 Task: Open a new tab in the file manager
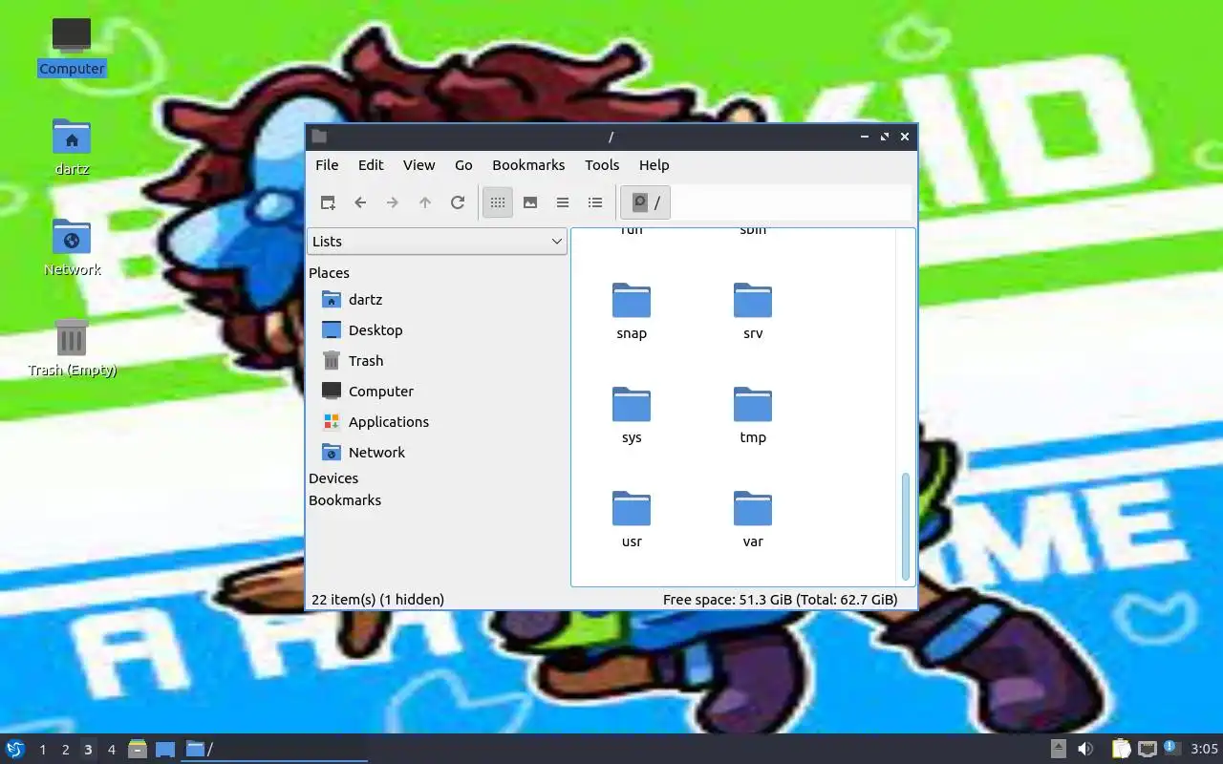click(328, 202)
